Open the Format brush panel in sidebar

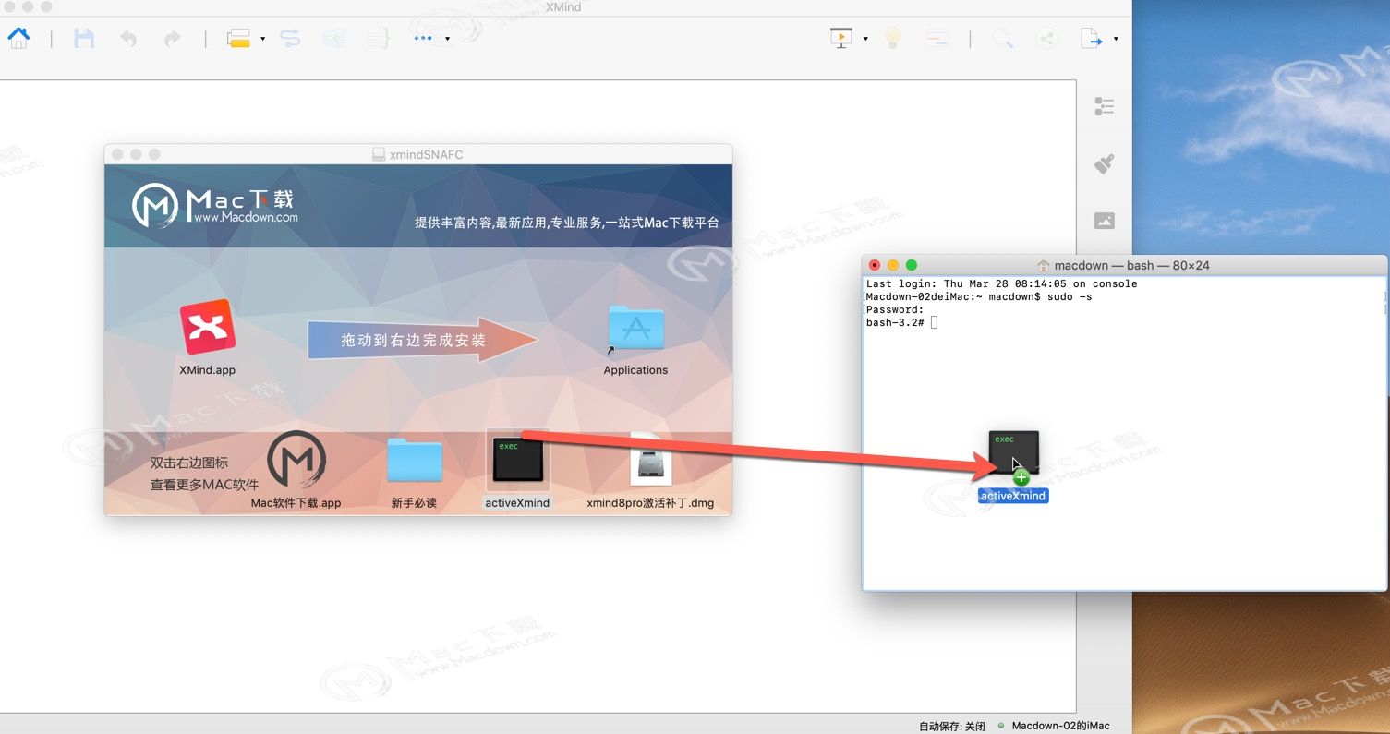[x=1104, y=164]
